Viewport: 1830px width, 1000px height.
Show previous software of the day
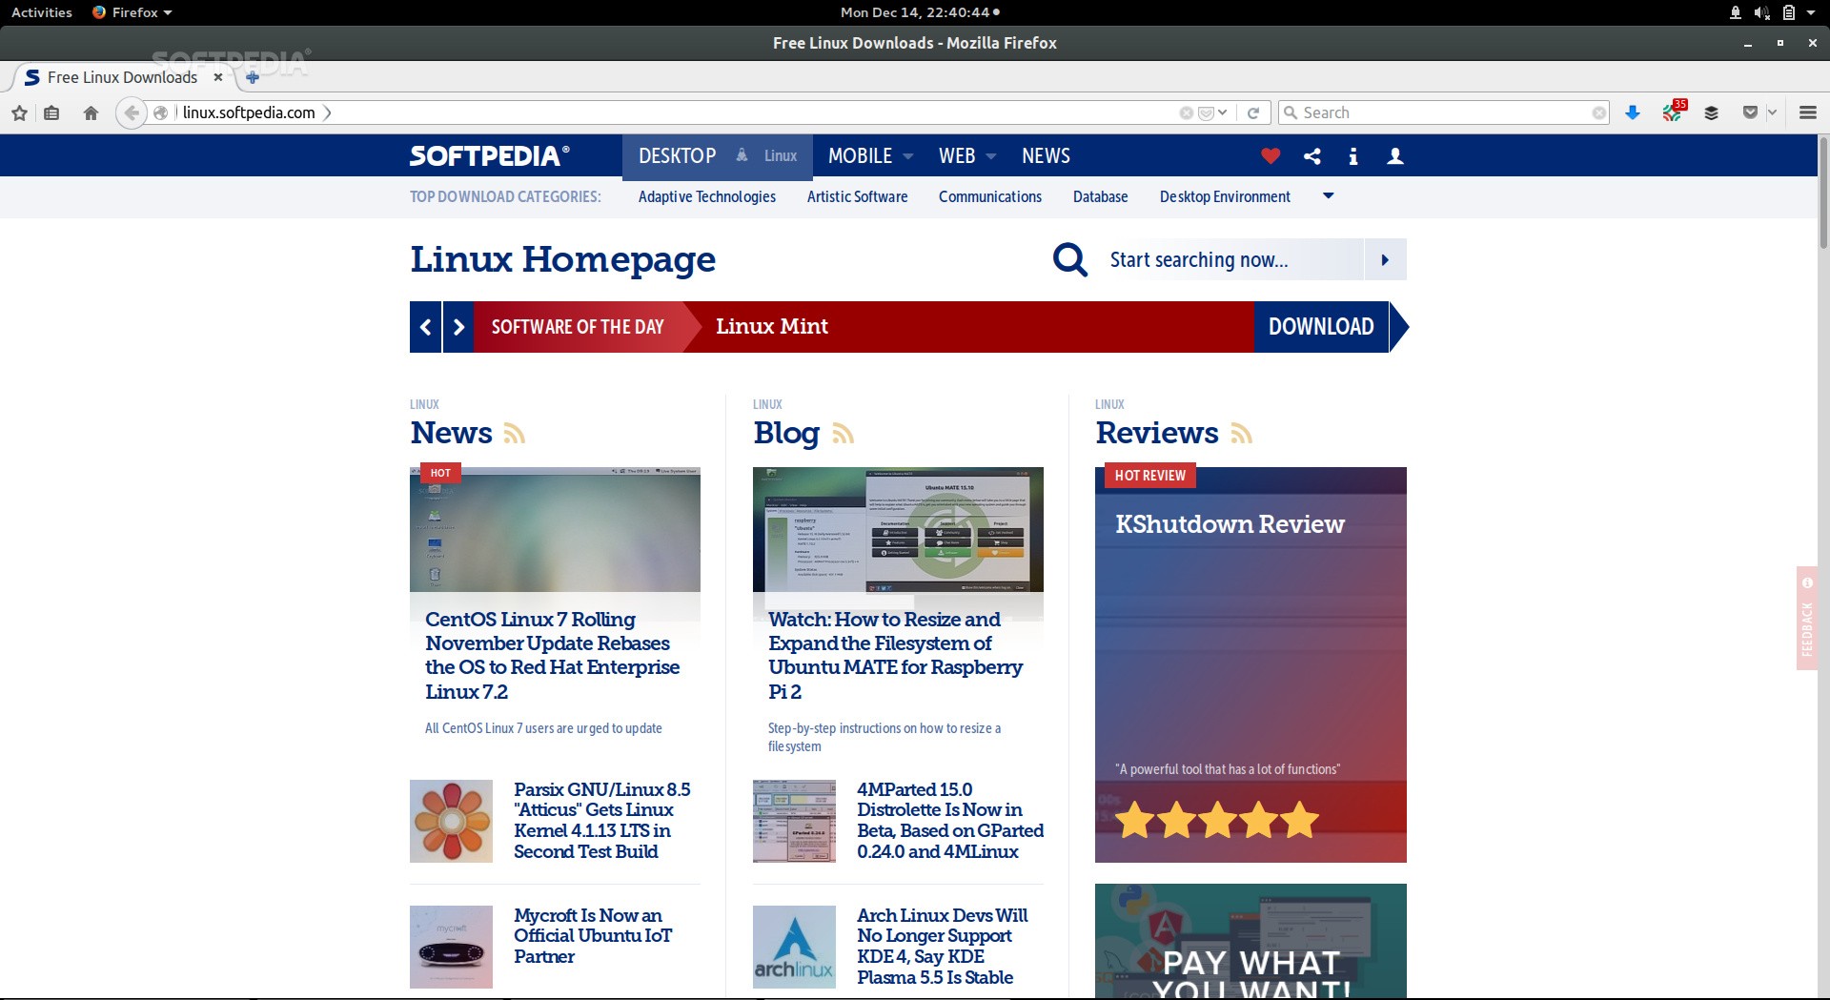(425, 327)
